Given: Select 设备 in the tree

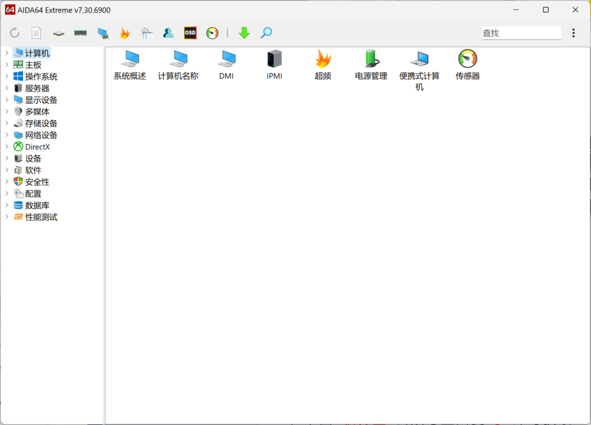Looking at the screenshot, I should coord(27,158).
